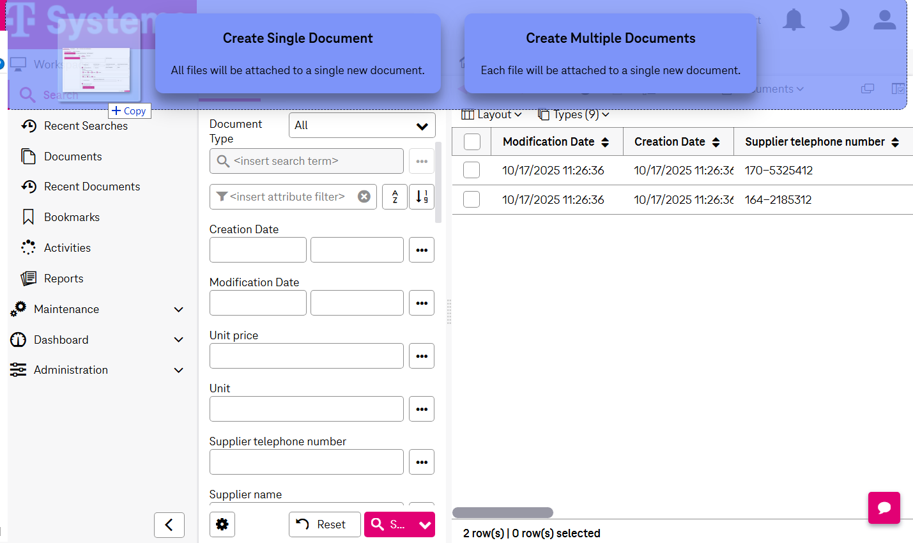Open Bookmarks
913x543 pixels.
click(72, 217)
